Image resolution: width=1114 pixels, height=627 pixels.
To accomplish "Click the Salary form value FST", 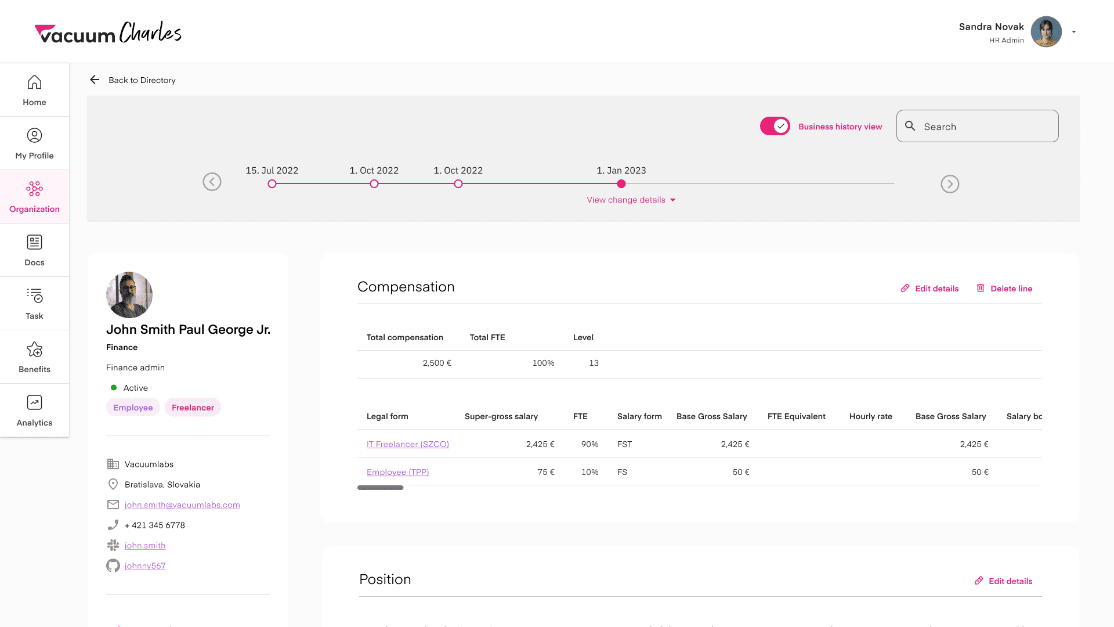I will tap(625, 444).
